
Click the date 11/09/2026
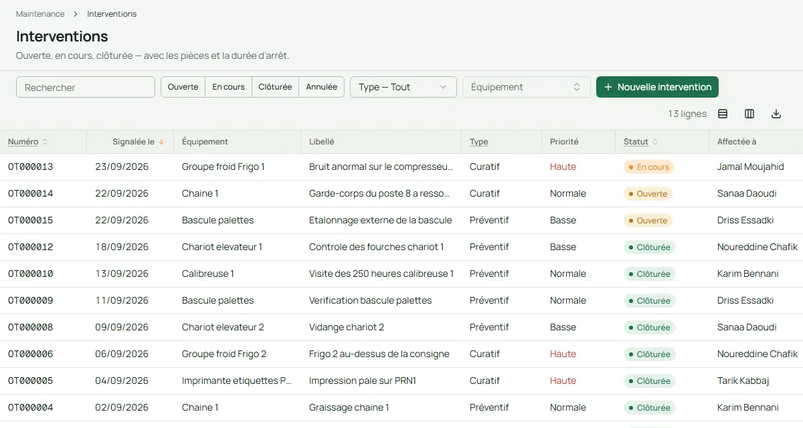(x=122, y=300)
